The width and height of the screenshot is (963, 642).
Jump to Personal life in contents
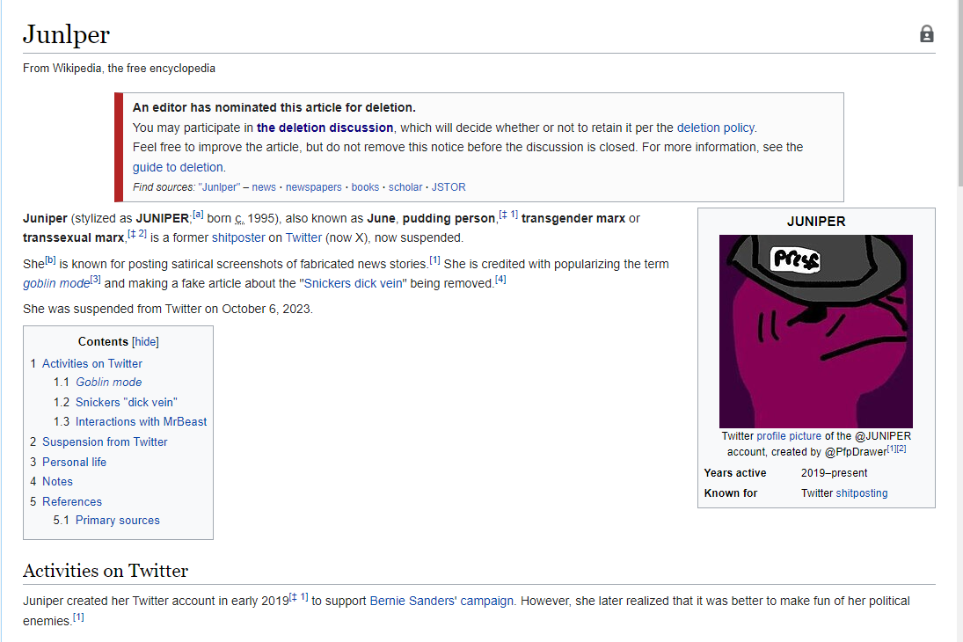(74, 462)
